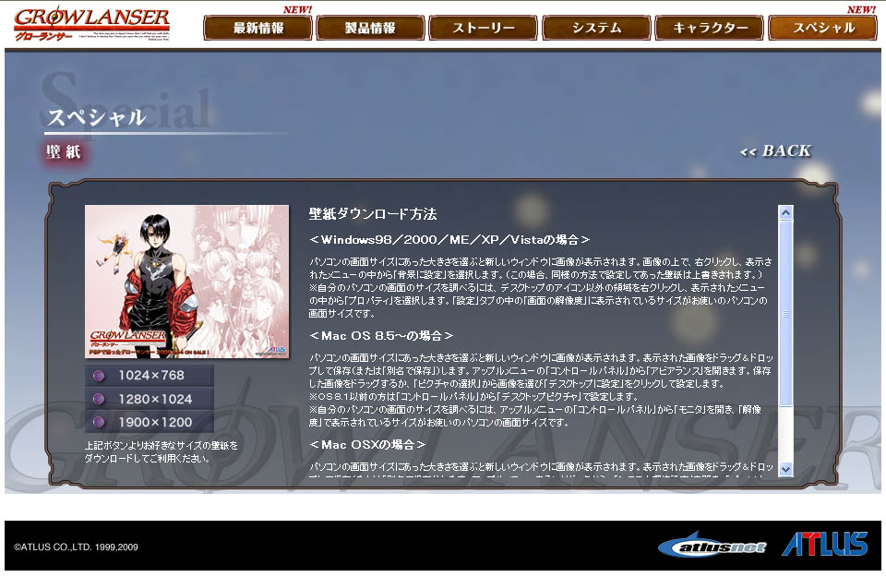This screenshot has width=886, height=577.
Task: Click the Mac OS 8.5～の場合 heading
Action: [381, 336]
